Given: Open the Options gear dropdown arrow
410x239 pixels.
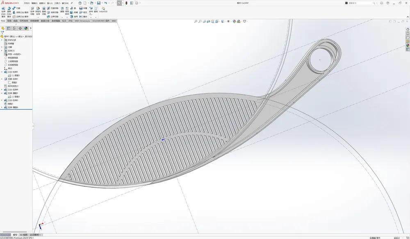Looking at the screenshot, I should pyautogui.click(x=140, y=3).
